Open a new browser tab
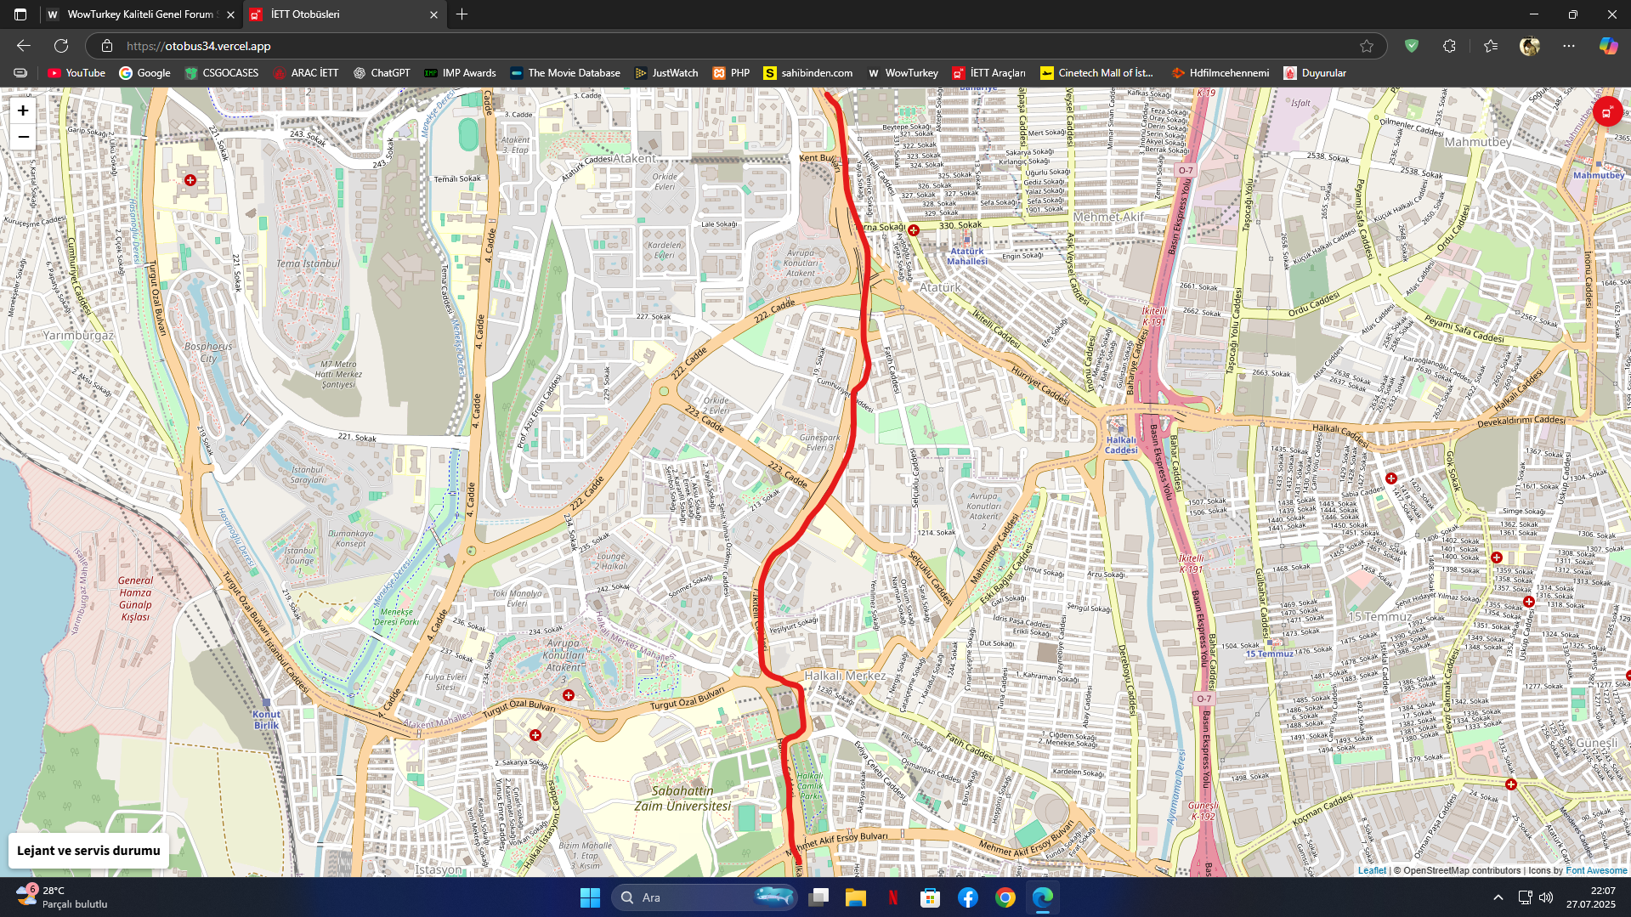Viewport: 1631px width, 917px height. (x=462, y=14)
